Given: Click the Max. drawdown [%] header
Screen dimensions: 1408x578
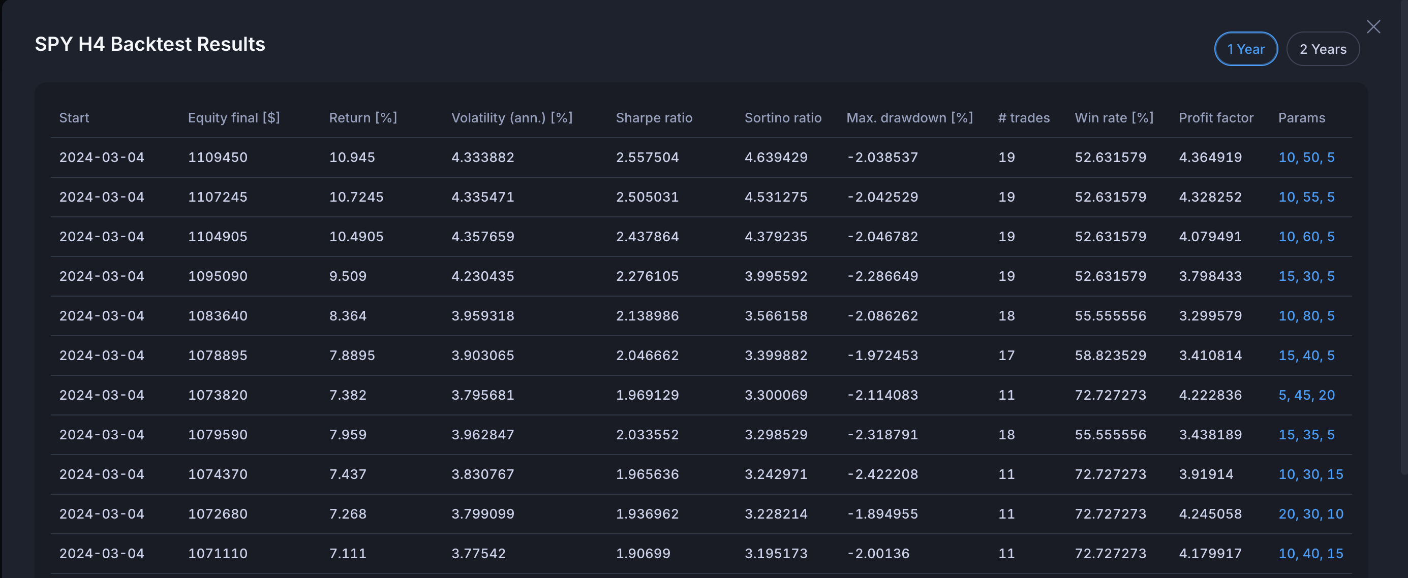Looking at the screenshot, I should 909,118.
